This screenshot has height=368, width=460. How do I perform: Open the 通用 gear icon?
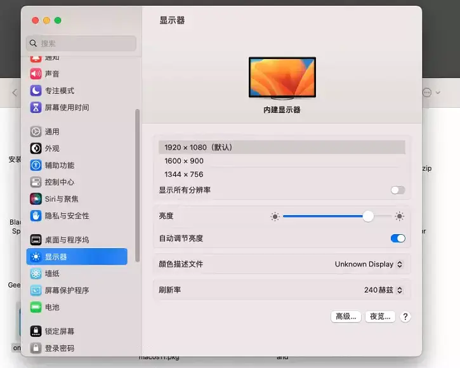(x=36, y=131)
